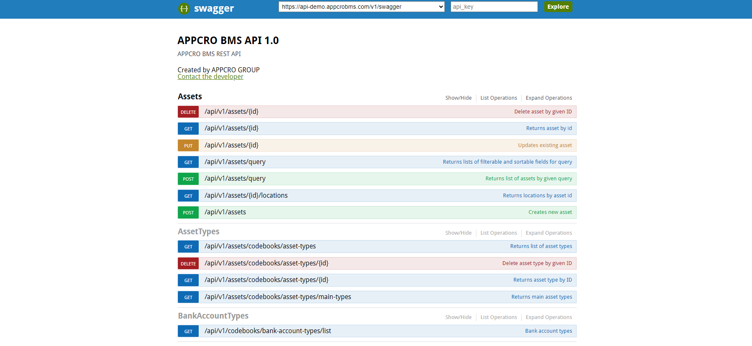Click the path in the PUT assets row
The height and width of the screenshot is (346, 752).
pos(232,145)
